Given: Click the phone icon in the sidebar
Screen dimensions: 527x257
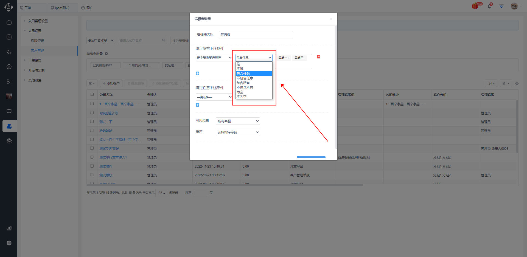Looking at the screenshot, I should 9,52.
